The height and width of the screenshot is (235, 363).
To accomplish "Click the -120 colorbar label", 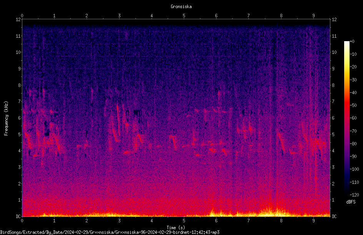I will [354, 195].
